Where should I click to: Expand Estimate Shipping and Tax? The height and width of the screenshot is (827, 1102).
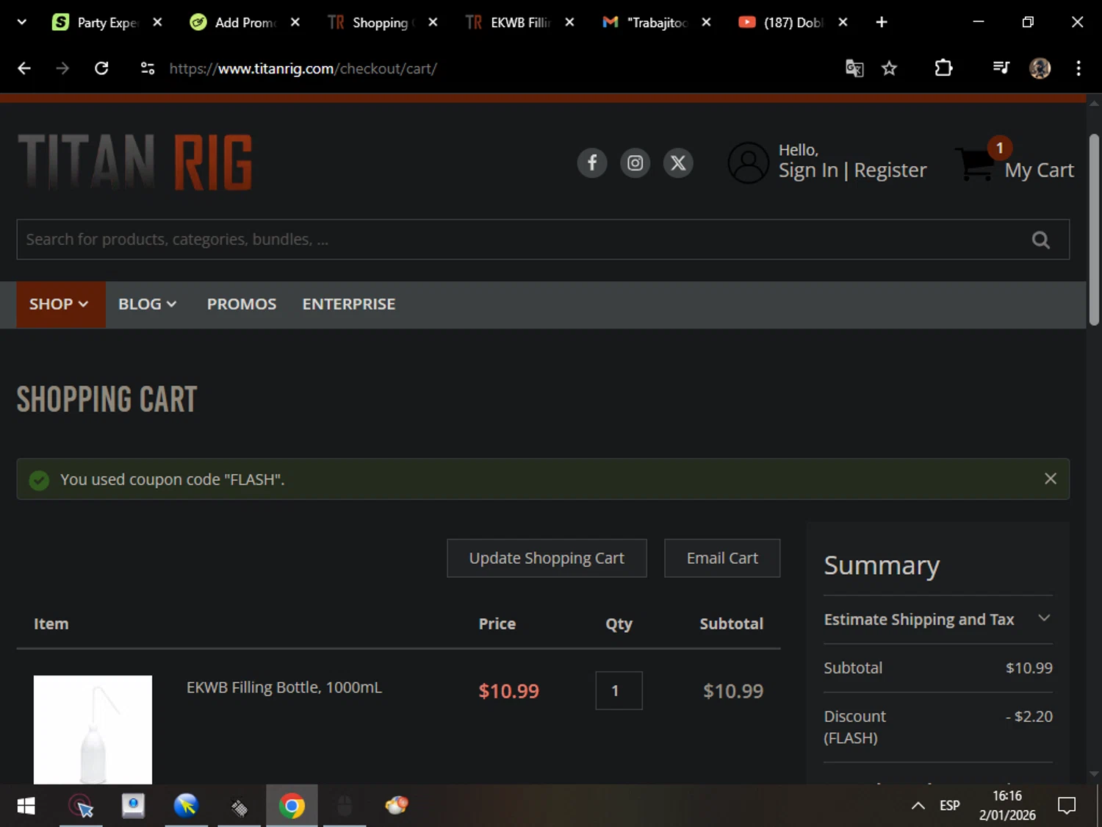[937, 619]
